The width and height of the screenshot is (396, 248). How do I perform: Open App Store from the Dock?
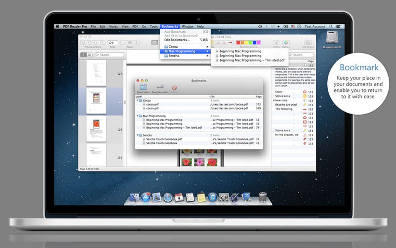pyautogui.click(x=145, y=197)
